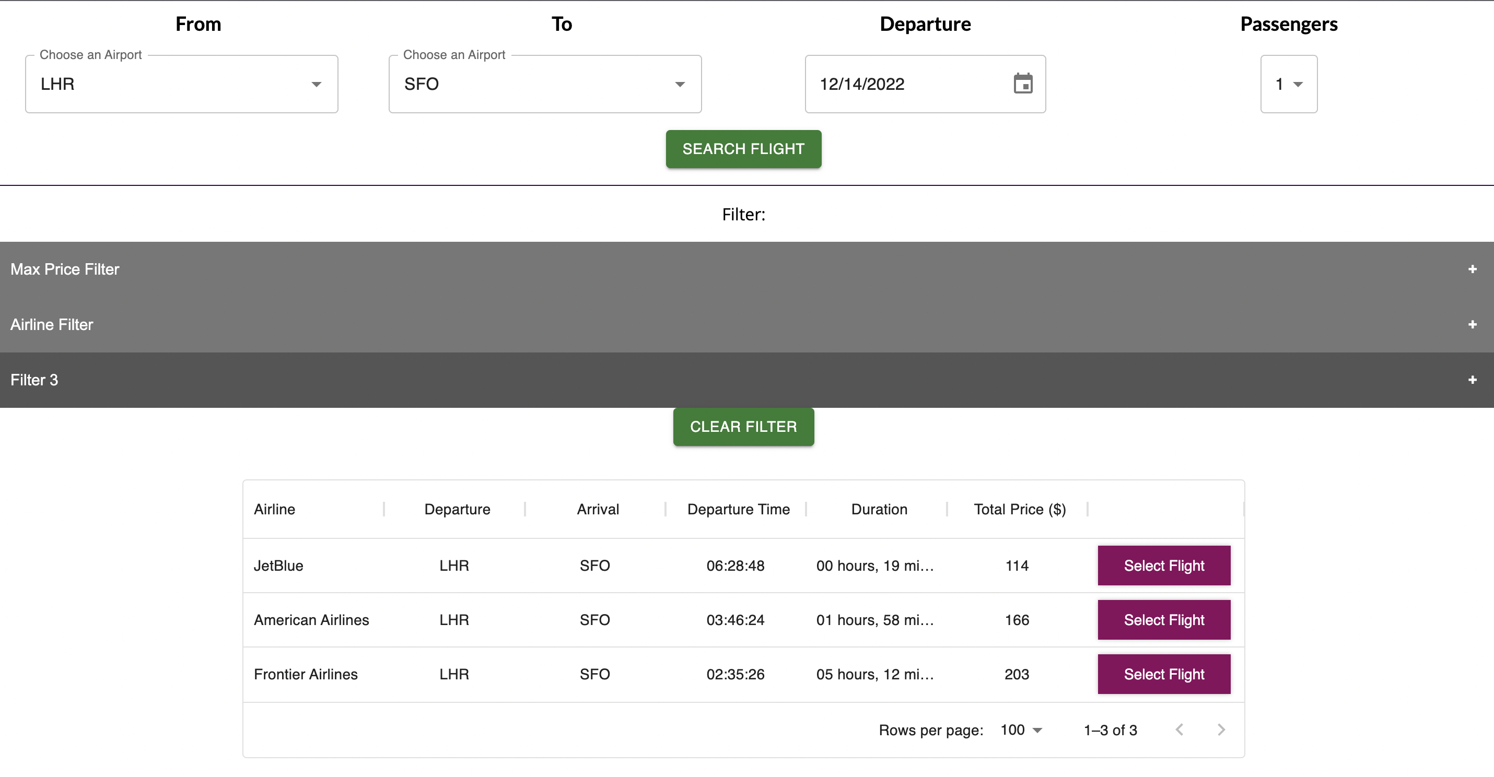The image size is (1494, 777).
Task: Open the departure date calendar picker icon
Action: [x=1023, y=84]
